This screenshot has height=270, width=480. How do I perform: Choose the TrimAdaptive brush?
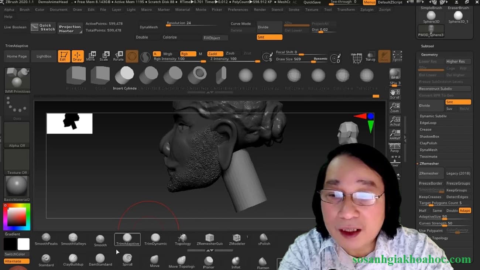[127, 239]
